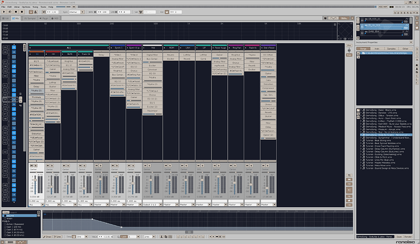The image size is (420, 244).
Task: Click the Pre button beside the mixer
Action: 349,46
